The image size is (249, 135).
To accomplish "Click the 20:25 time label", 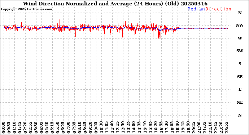I will pyautogui.click(x=193, y=128).
